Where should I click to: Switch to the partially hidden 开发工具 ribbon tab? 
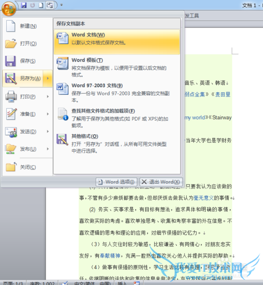191,16
